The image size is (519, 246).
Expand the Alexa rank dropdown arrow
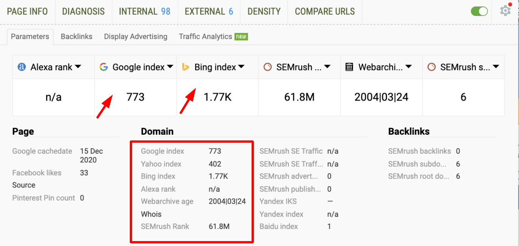point(78,67)
